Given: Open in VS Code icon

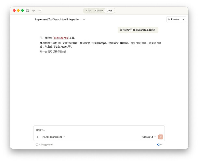Looking at the screenshot, I should point(158,145).
